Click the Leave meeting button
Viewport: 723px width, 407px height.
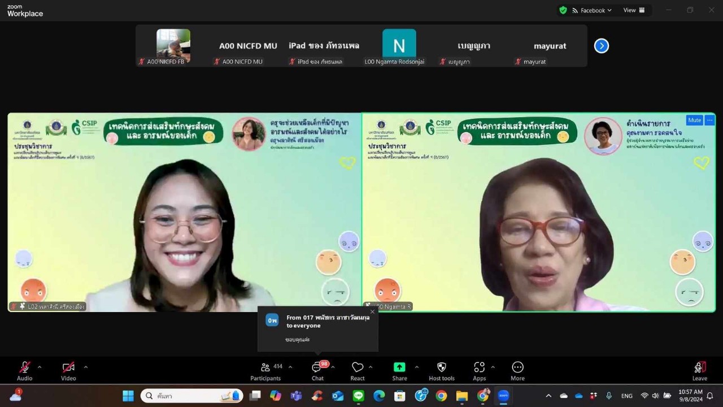coord(700,370)
